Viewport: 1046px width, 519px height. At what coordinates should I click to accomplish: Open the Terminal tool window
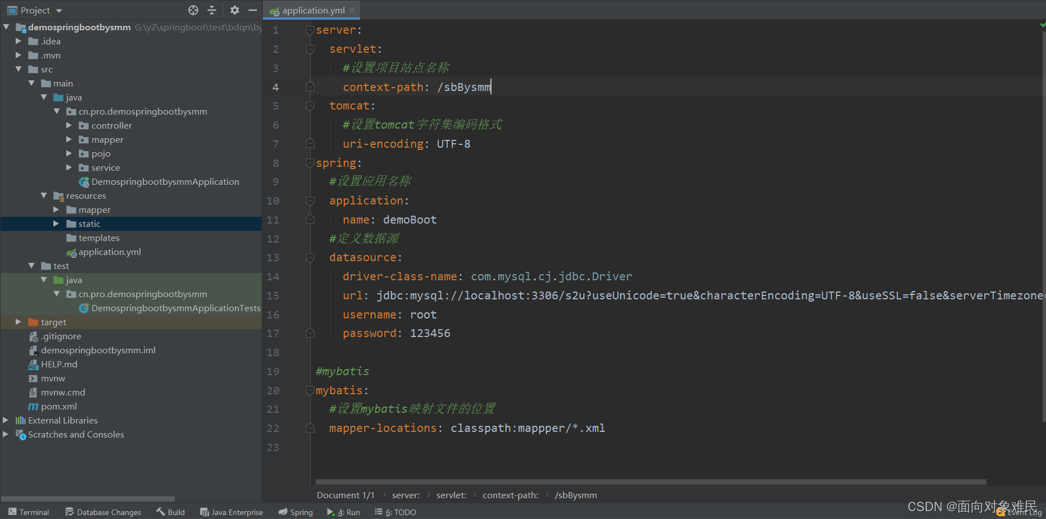29,512
